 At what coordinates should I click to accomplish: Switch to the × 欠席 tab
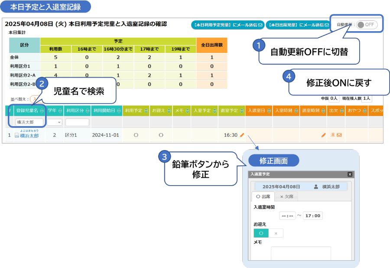(x=286, y=196)
